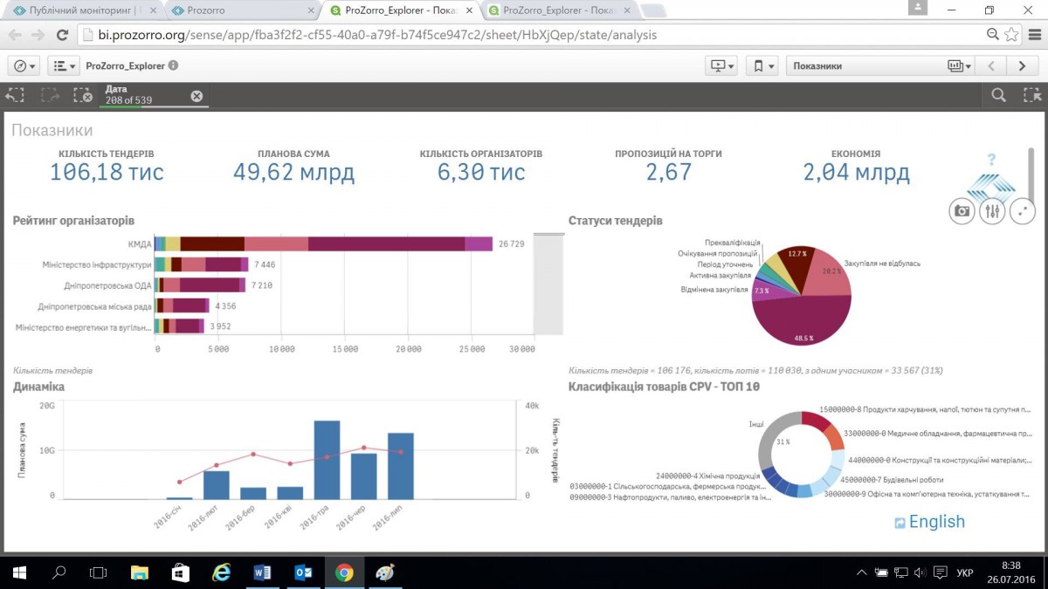The image size is (1048, 589).
Task: Open exploration menu with sliders icon
Action: 992,211
